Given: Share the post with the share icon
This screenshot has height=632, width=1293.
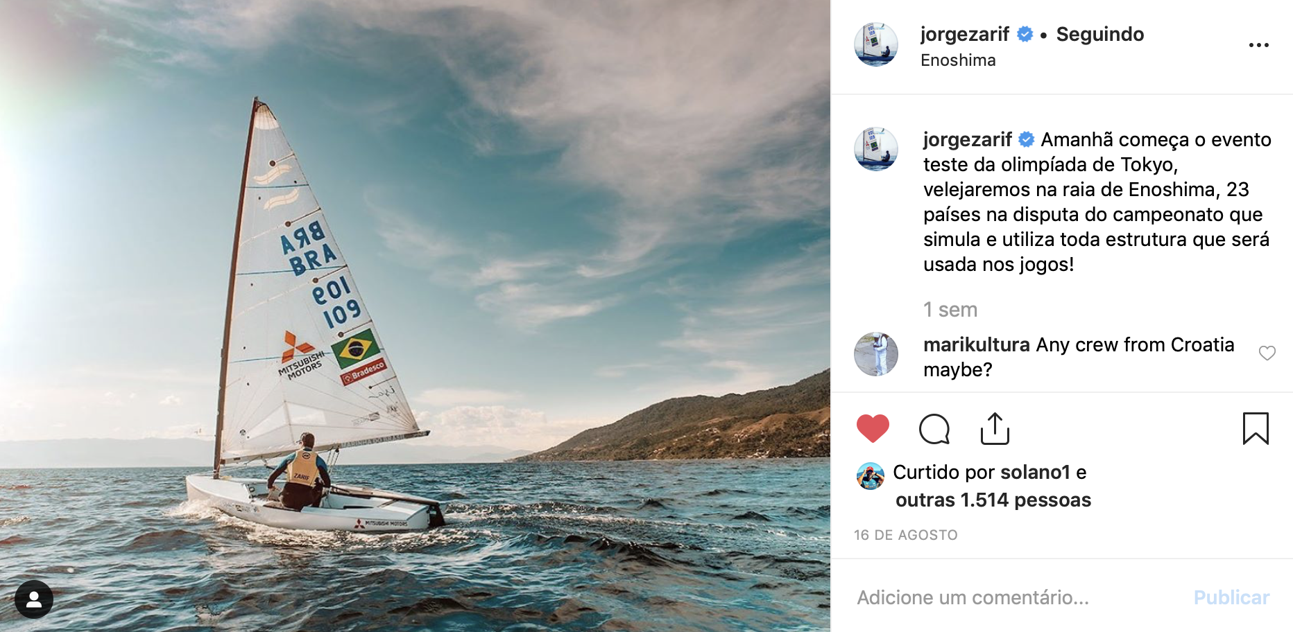Looking at the screenshot, I should coord(995,428).
